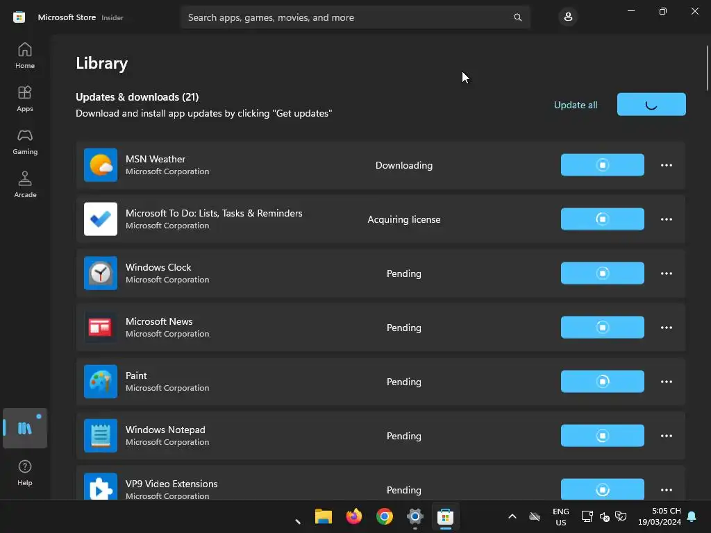Open Help in the sidebar

pyautogui.click(x=25, y=473)
